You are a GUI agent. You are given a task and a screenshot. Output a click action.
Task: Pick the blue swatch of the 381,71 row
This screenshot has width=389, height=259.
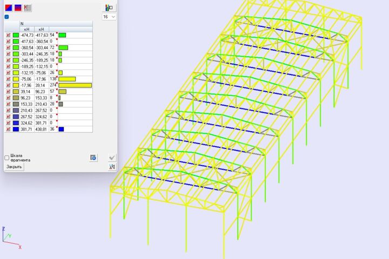[x=16, y=129]
